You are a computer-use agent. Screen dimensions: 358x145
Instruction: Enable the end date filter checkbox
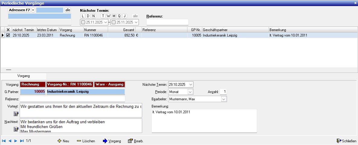click(113, 22)
